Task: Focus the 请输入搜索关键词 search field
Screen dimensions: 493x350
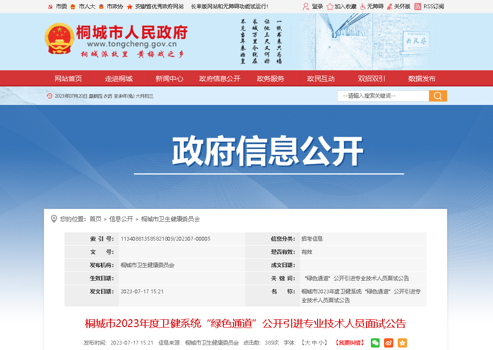Action: point(383,96)
